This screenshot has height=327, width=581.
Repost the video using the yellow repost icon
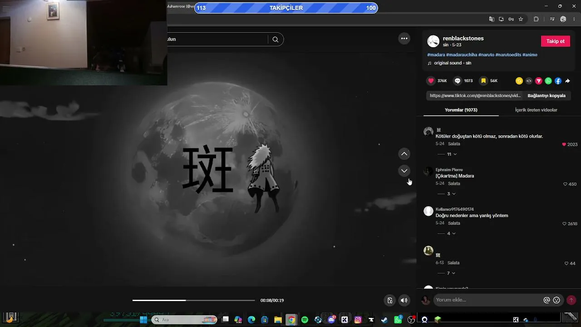point(519,81)
